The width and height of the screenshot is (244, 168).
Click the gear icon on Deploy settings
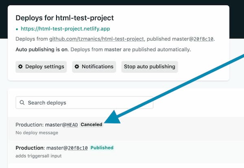(x=20, y=67)
